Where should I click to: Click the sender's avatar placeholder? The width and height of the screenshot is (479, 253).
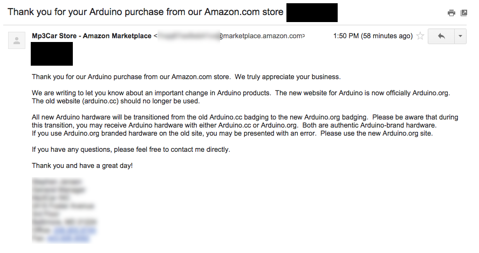pos(17,40)
